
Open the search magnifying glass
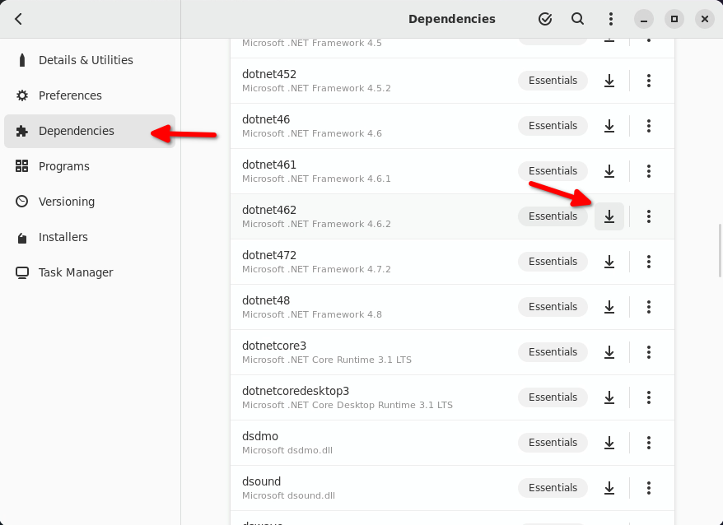[577, 19]
